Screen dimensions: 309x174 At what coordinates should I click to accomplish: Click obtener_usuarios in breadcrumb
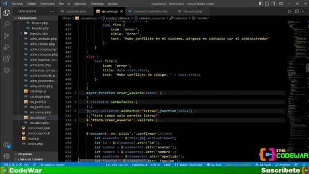point(152,18)
